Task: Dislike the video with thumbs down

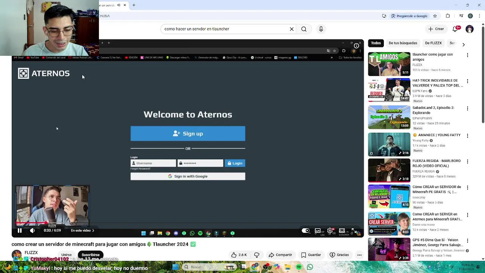Action: [257, 255]
